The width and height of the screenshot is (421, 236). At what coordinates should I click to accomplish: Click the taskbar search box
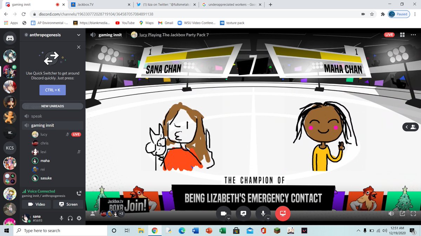click(x=60, y=230)
